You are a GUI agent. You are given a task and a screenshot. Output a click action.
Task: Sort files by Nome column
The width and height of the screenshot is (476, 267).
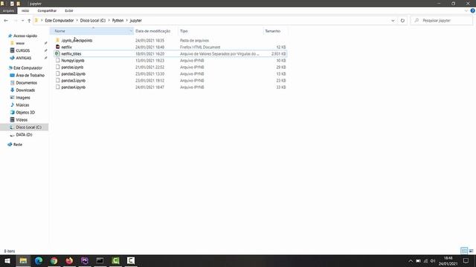[x=59, y=31]
